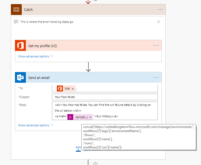This screenshot has height=165, width=201.
Task: Click the comment speech bubble icon
Action: (16, 22)
